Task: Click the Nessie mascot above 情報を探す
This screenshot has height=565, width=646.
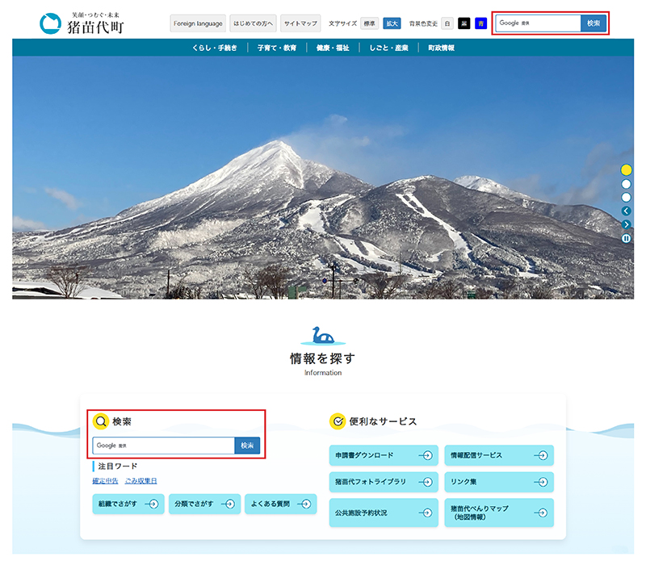Action: [x=323, y=337]
